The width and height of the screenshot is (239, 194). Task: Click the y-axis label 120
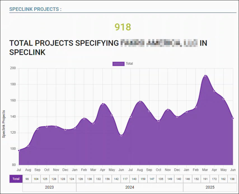[x=13, y=133]
